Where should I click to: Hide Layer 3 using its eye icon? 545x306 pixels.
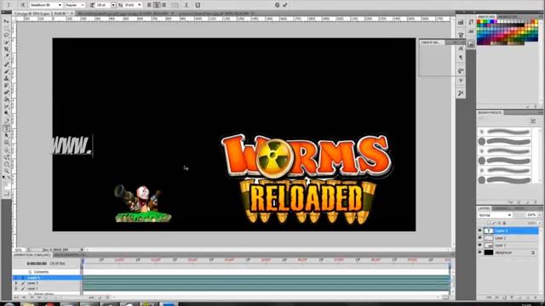click(480, 230)
